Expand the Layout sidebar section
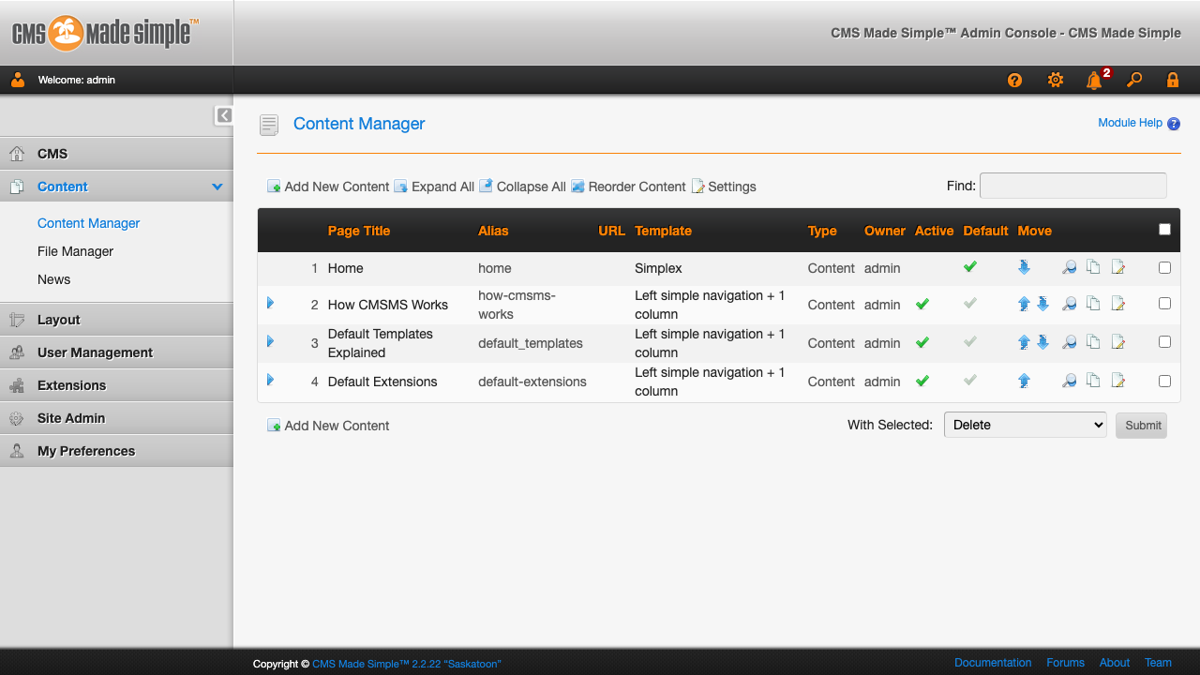 tap(116, 320)
